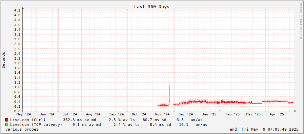Click the "Nov '24" x-axis label
304x134 pixels.
[x=162, y=114]
